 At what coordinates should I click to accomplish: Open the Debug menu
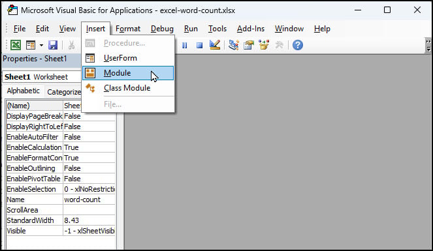(162, 29)
